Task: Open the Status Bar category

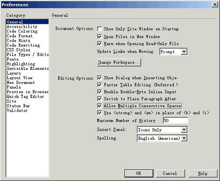Action: pyautogui.click(x=18, y=106)
